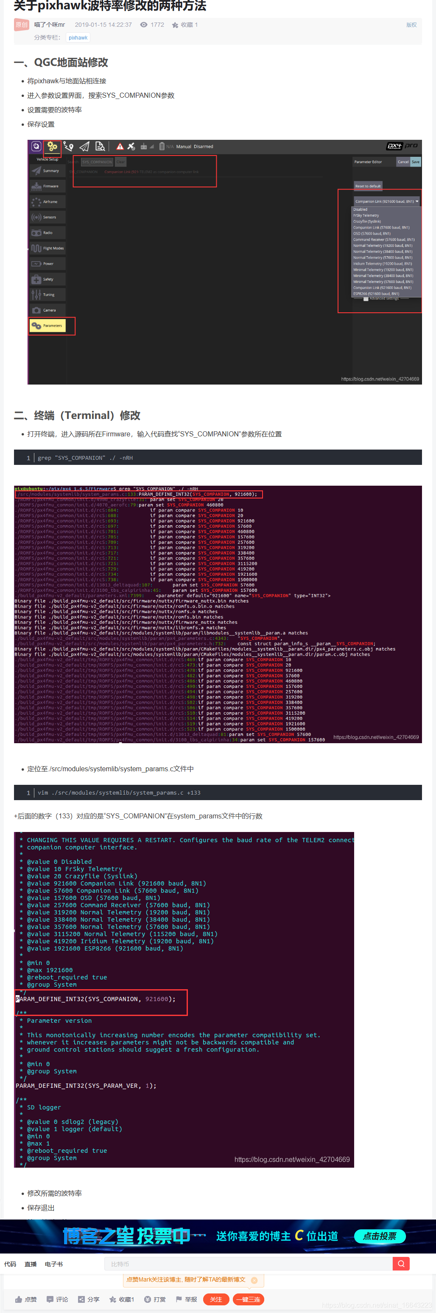Open Tuning in QGC sidebar

pos(48,295)
